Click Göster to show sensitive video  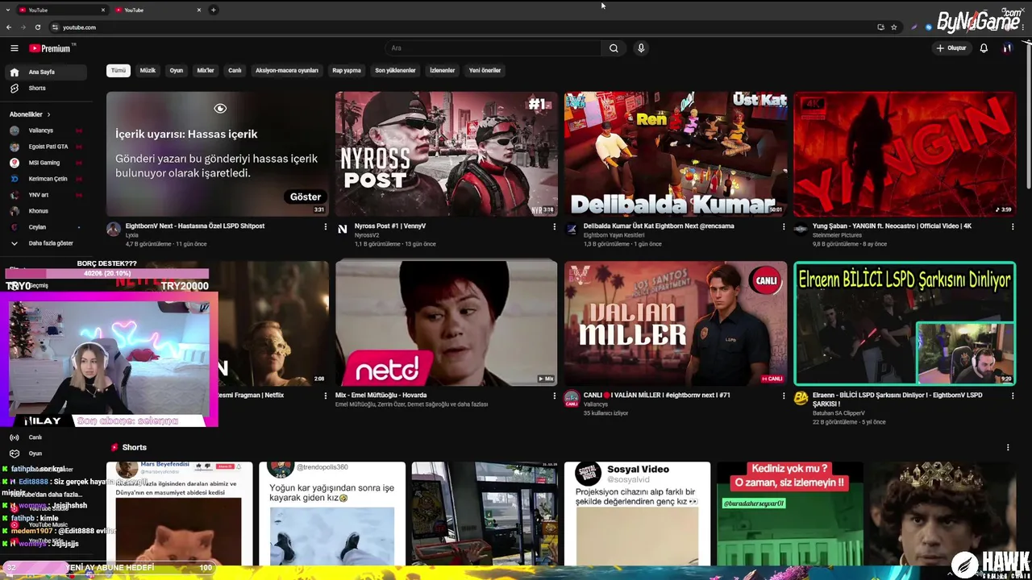(306, 197)
